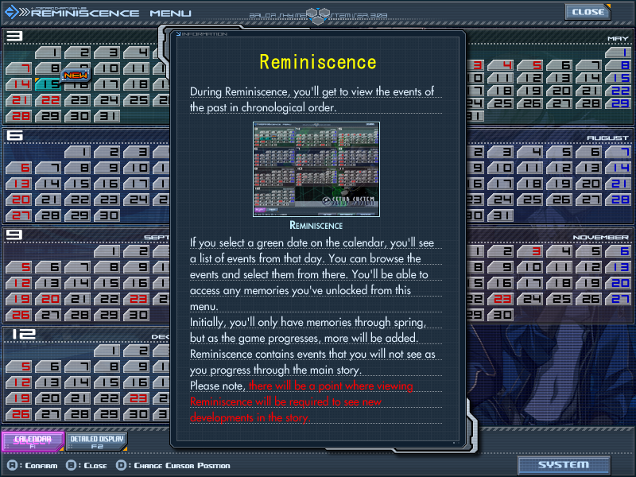Image resolution: width=636 pixels, height=477 pixels.
Task: Select May 20 on the calendar
Action: [560, 91]
